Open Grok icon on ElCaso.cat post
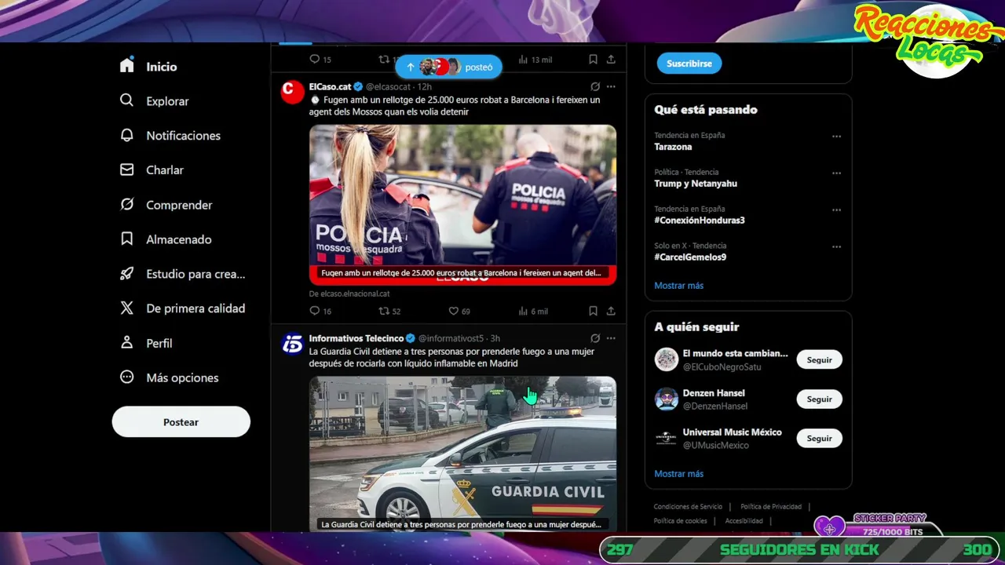Viewport: 1005px width, 565px height. pyautogui.click(x=595, y=86)
